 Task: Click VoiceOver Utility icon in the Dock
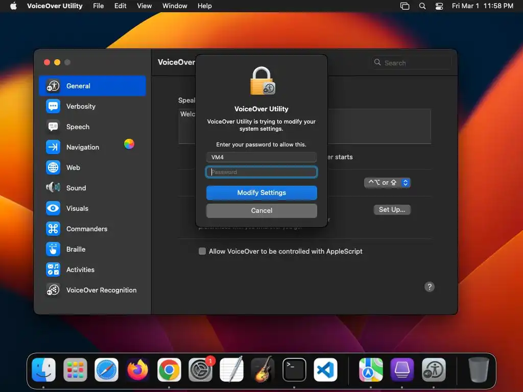pyautogui.click(x=434, y=370)
